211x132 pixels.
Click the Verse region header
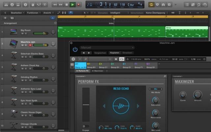pos(187,28)
